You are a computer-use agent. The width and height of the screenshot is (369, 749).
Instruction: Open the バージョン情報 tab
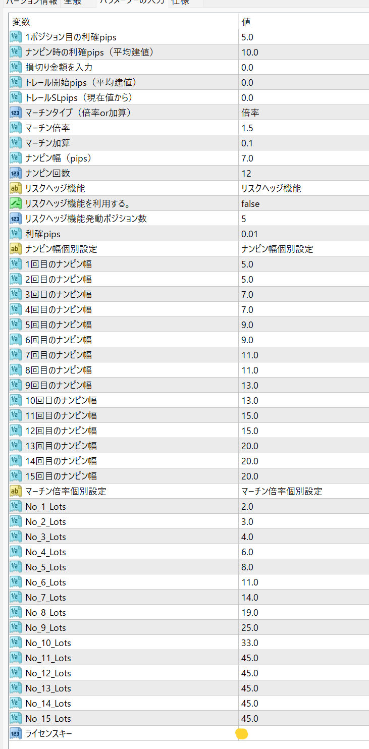tap(30, 3)
